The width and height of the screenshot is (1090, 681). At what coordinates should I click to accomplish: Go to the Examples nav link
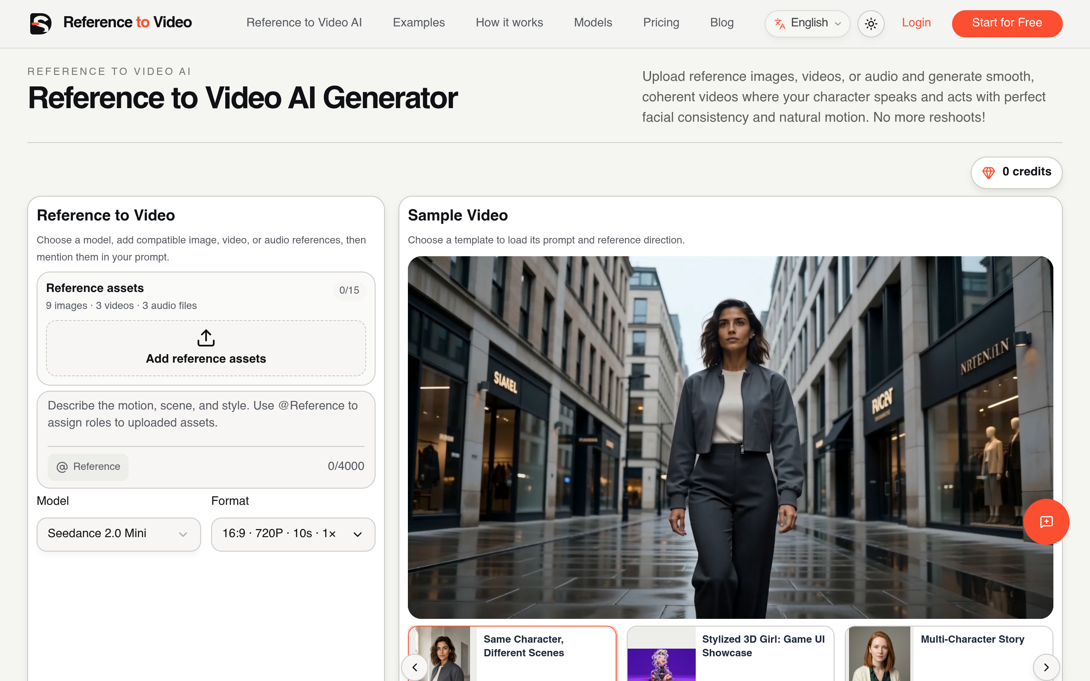(419, 23)
